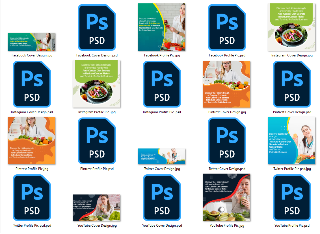The image size is (320, 234).
Task: Select the Twitter Cover Design.psd icon
Action: pos(227,141)
